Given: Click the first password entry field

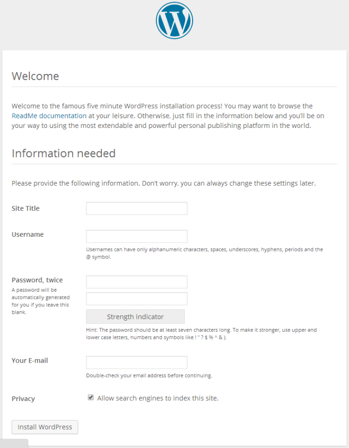Looking at the screenshot, I should pyautogui.click(x=136, y=282).
